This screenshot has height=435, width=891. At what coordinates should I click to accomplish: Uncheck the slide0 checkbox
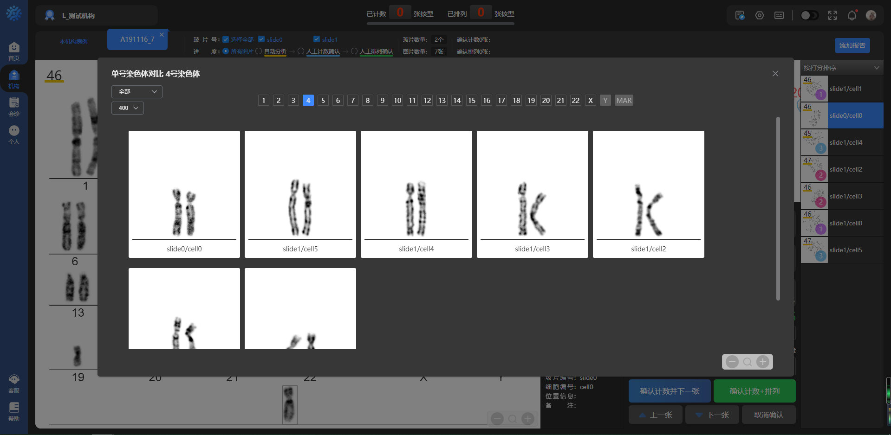click(261, 39)
